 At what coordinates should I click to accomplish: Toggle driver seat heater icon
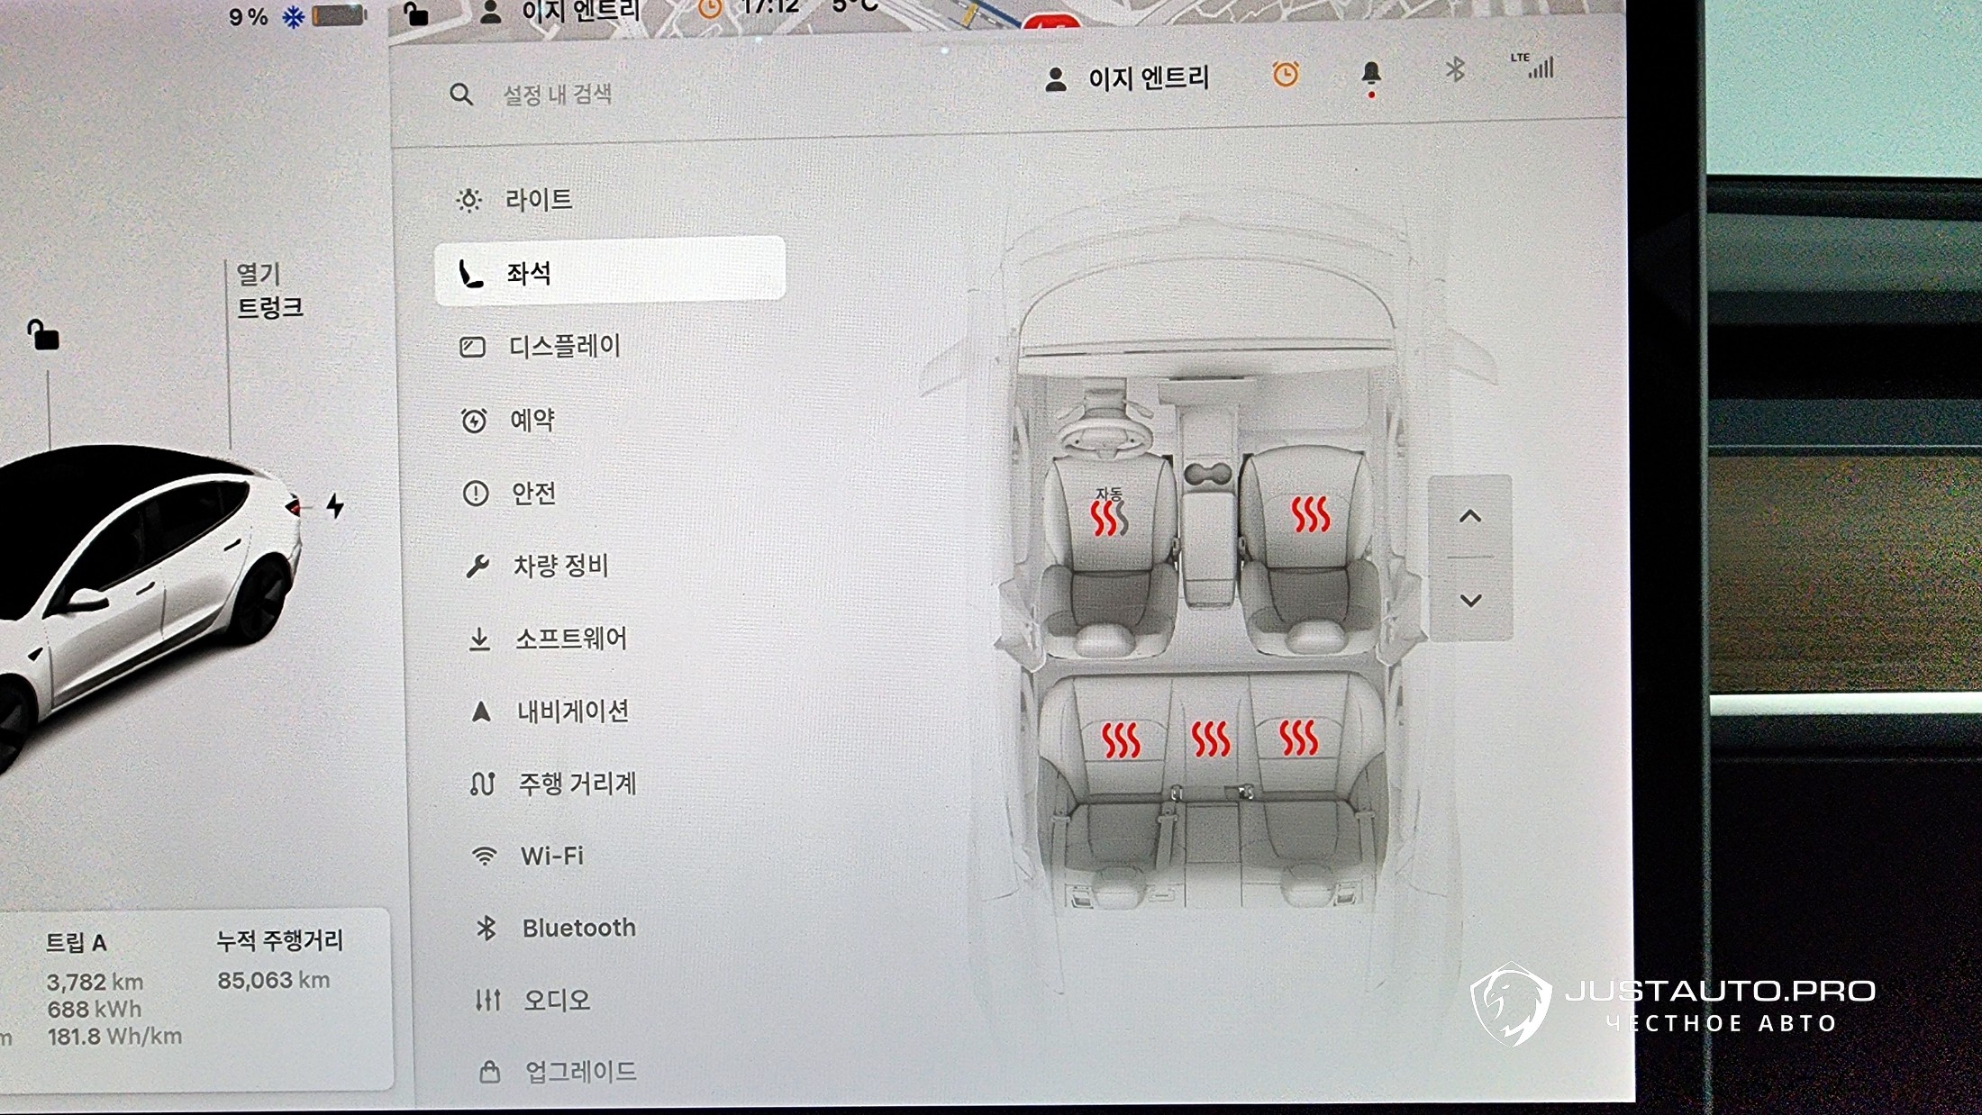1108,516
